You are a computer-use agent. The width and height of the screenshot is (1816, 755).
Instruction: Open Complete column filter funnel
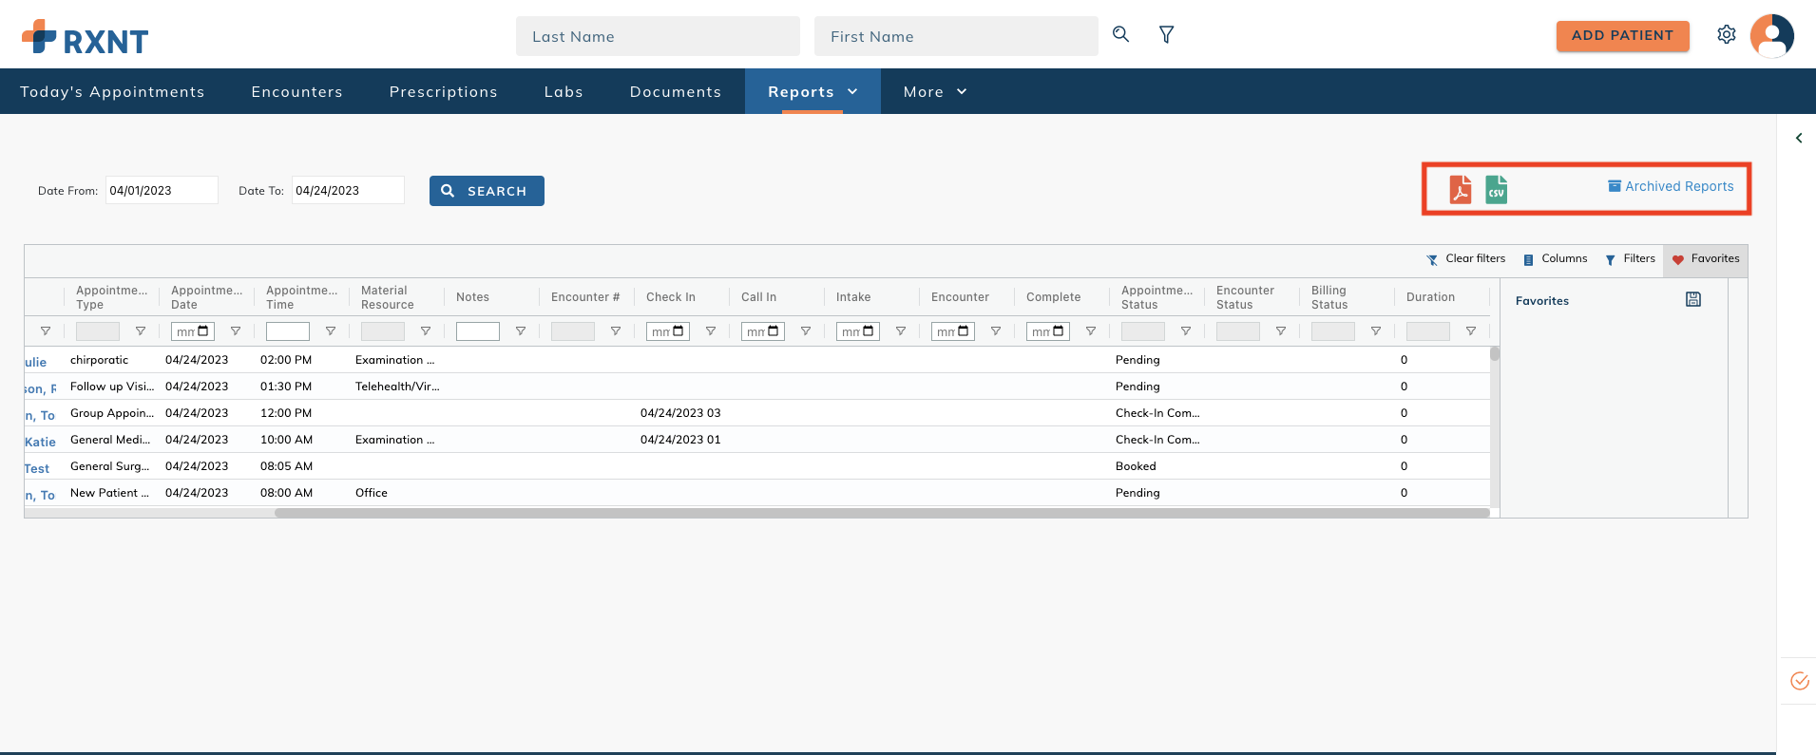pyautogui.click(x=1091, y=331)
